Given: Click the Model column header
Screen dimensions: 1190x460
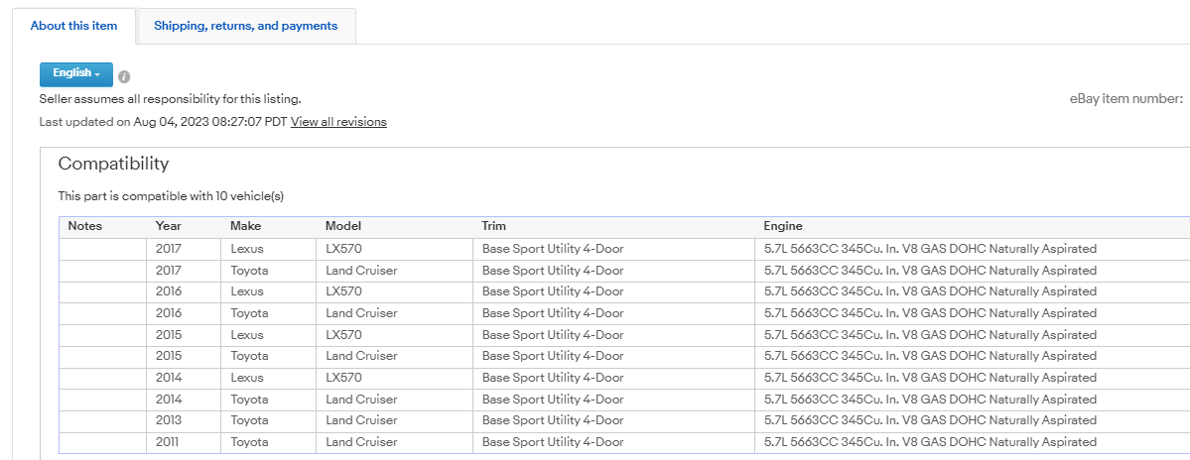Looking at the screenshot, I should click(343, 226).
